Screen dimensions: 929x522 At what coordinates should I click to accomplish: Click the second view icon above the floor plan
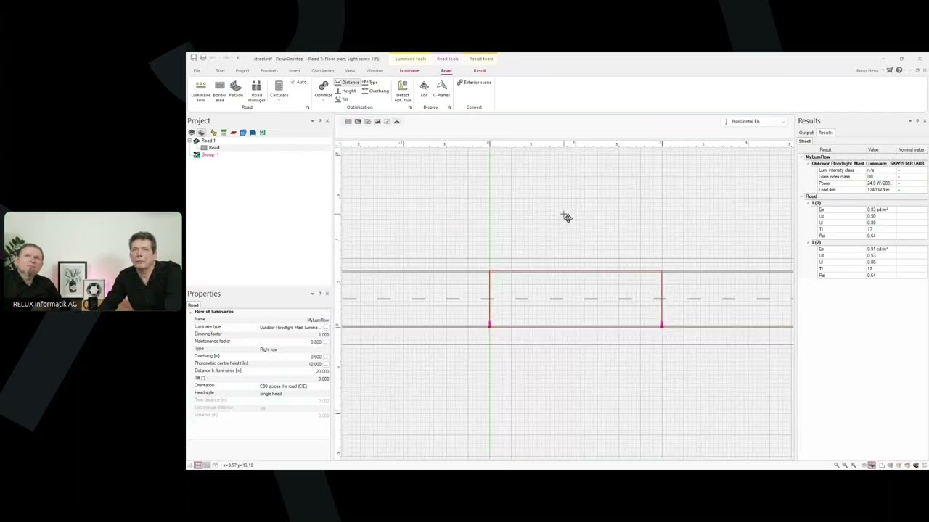click(x=358, y=121)
